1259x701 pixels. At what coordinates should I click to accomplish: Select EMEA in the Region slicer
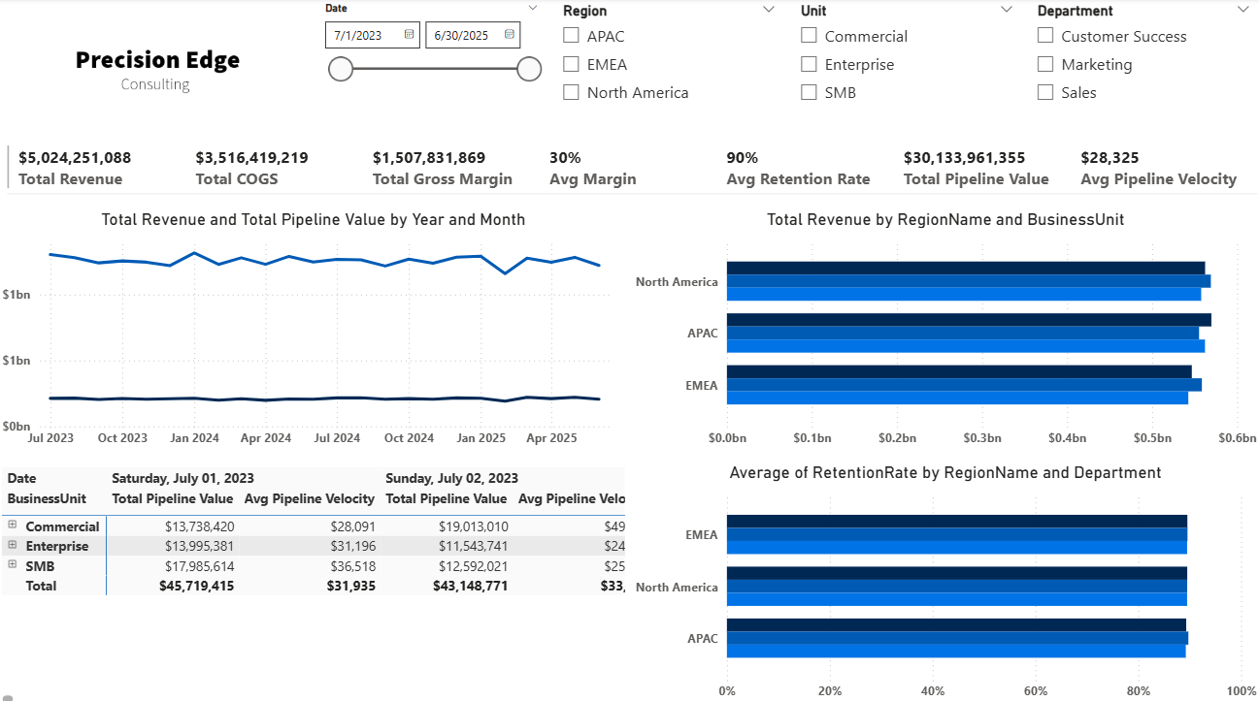click(x=571, y=64)
